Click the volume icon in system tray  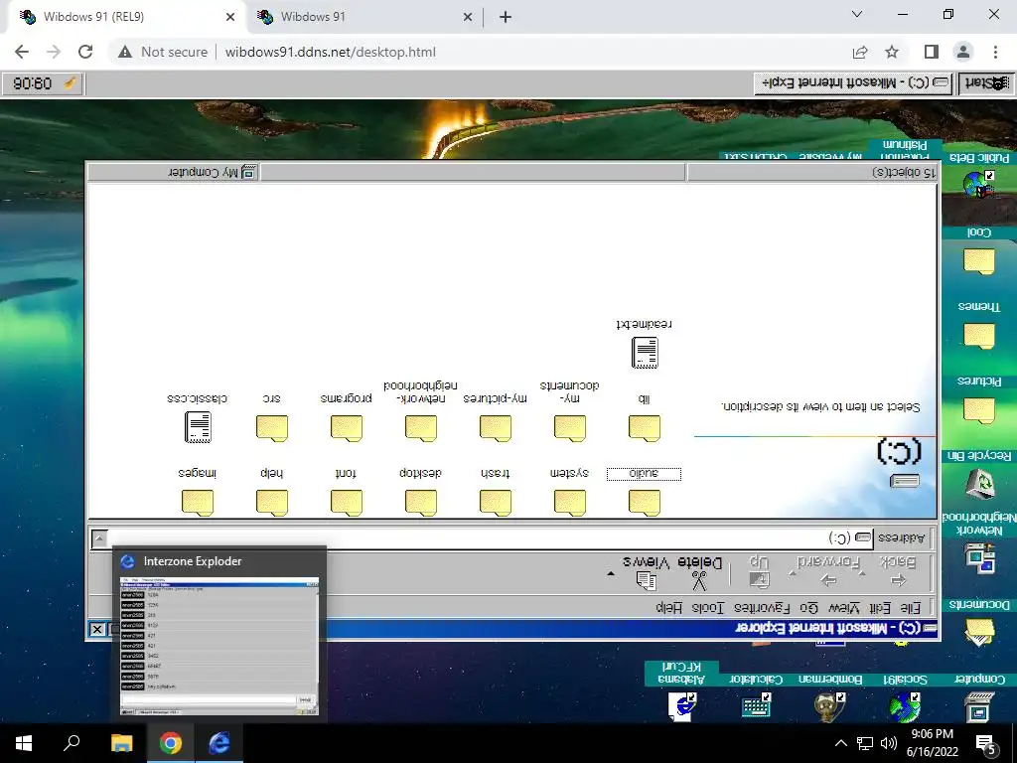889,743
